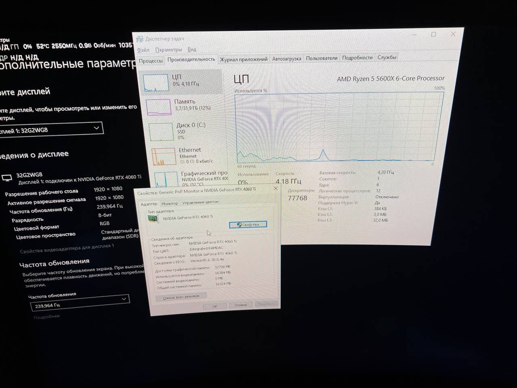Select the Графический процессор graph thumbnail
517x388 pixels.
pyautogui.click(x=166, y=179)
